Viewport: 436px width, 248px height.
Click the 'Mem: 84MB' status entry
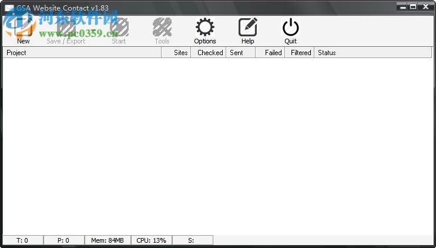[108, 240]
